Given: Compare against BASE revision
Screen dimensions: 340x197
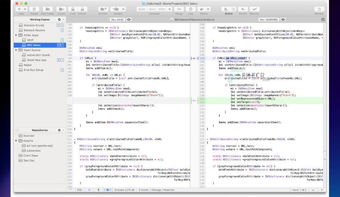Looking at the screenshot, I should click(142, 9).
